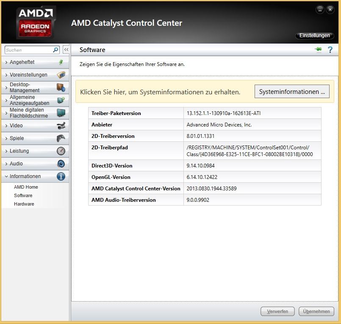
Task: Click the Video camera icon
Action: 61,126
